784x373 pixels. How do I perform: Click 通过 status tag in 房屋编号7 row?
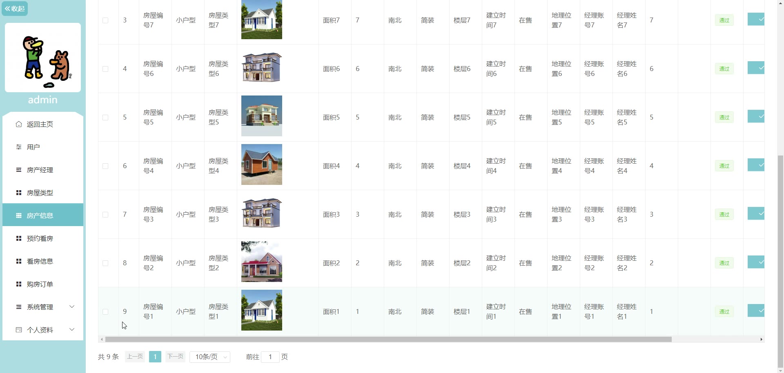724,20
